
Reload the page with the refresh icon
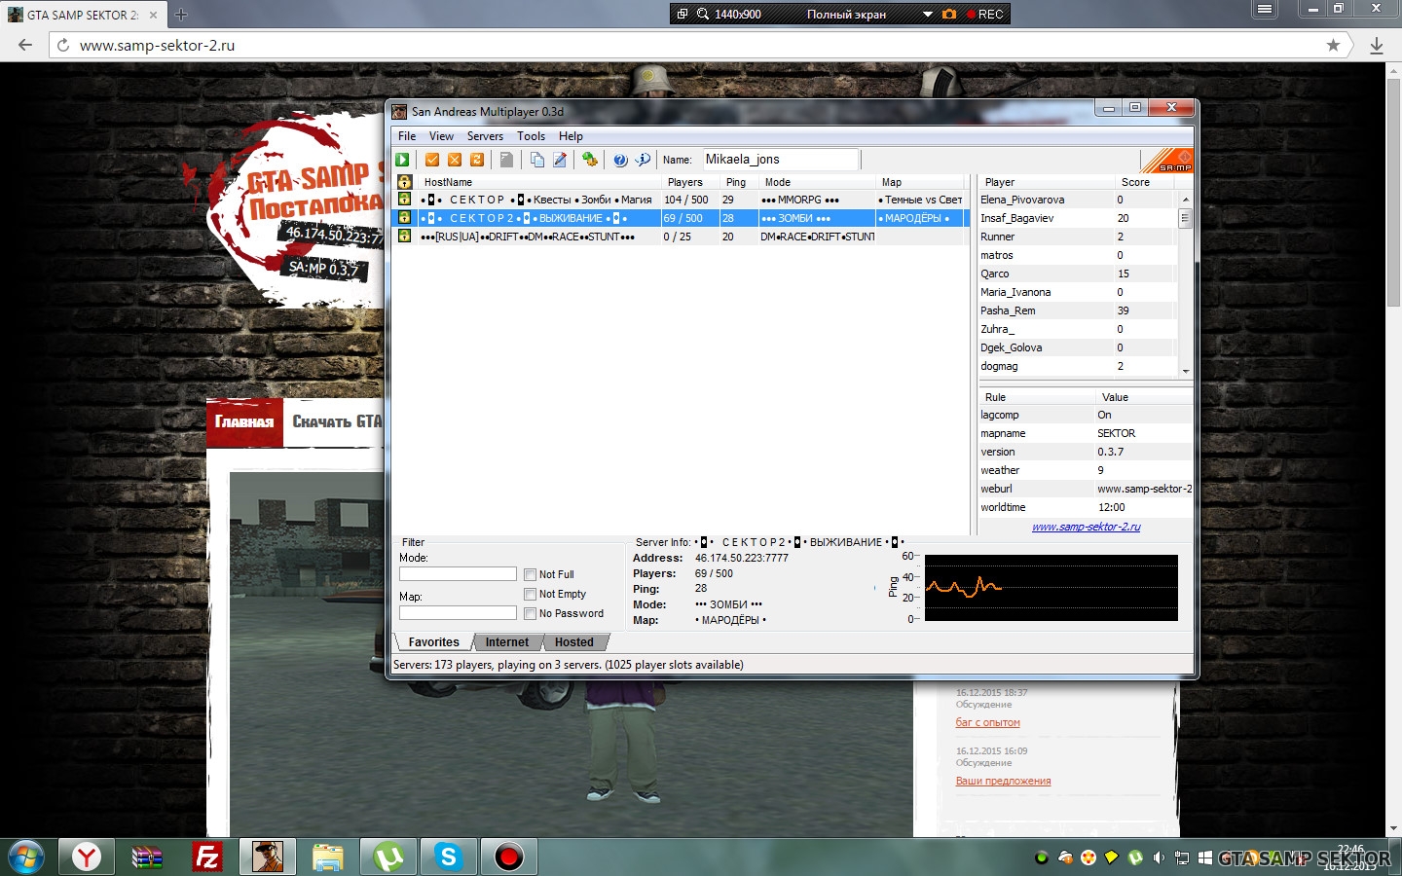(x=63, y=45)
